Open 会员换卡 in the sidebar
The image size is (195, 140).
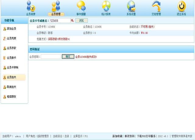coord(12,58)
